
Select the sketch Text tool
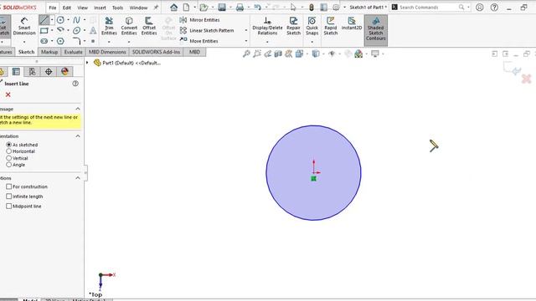[x=93, y=31]
